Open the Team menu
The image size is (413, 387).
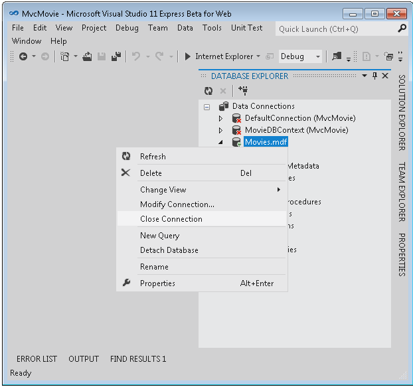[158, 28]
